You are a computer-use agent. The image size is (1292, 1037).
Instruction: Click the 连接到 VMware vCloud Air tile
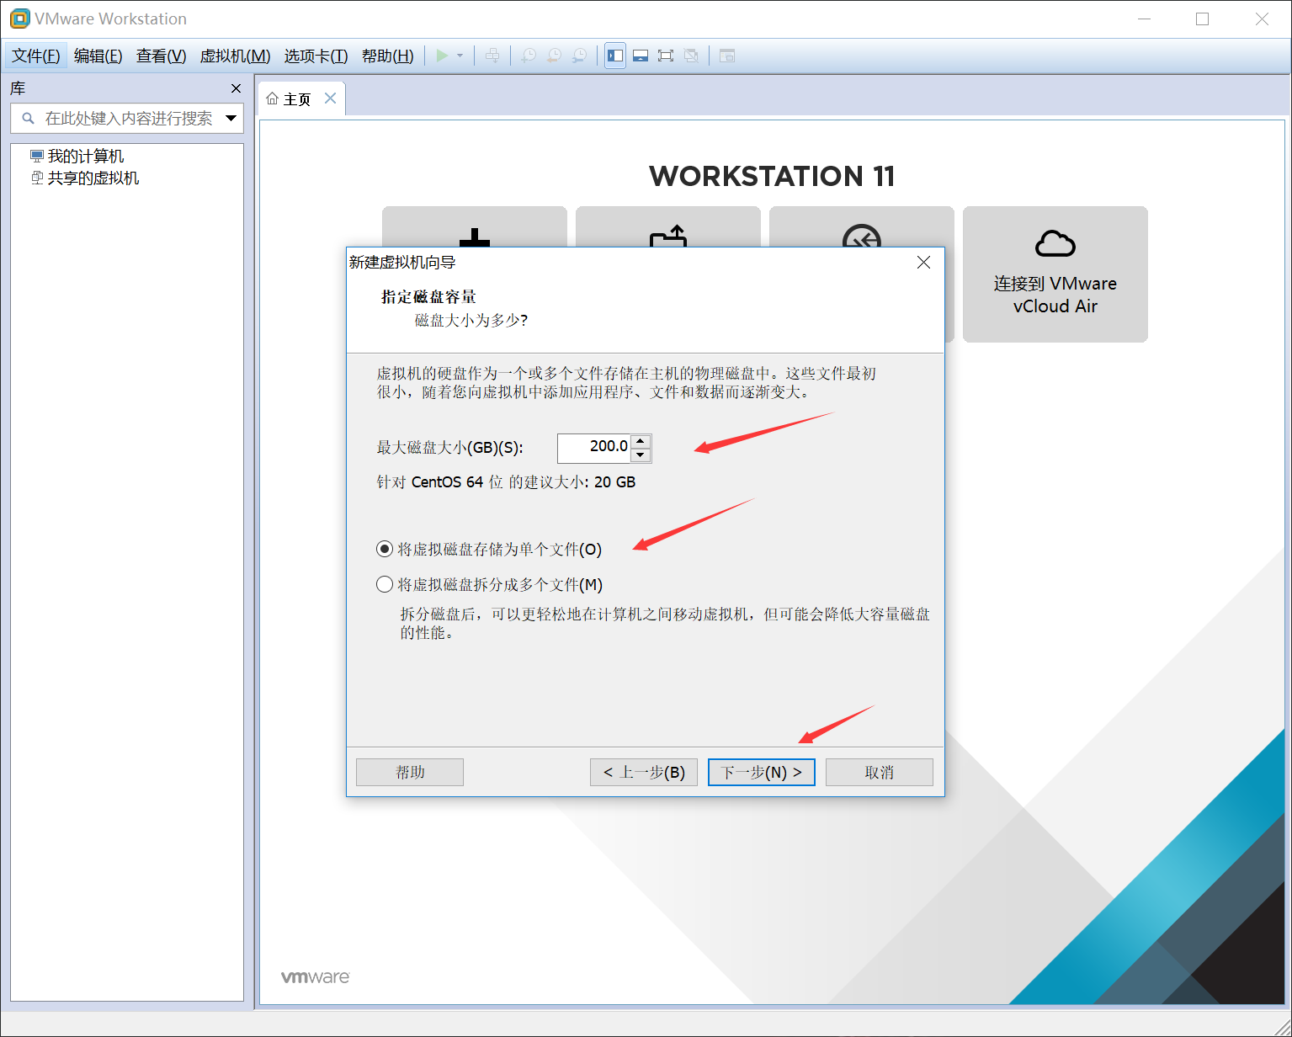tap(1055, 274)
